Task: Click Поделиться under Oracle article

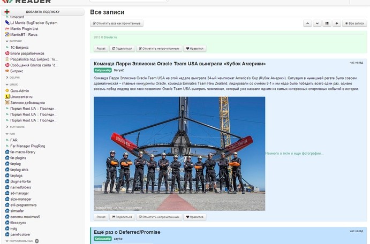Action: (122, 217)
